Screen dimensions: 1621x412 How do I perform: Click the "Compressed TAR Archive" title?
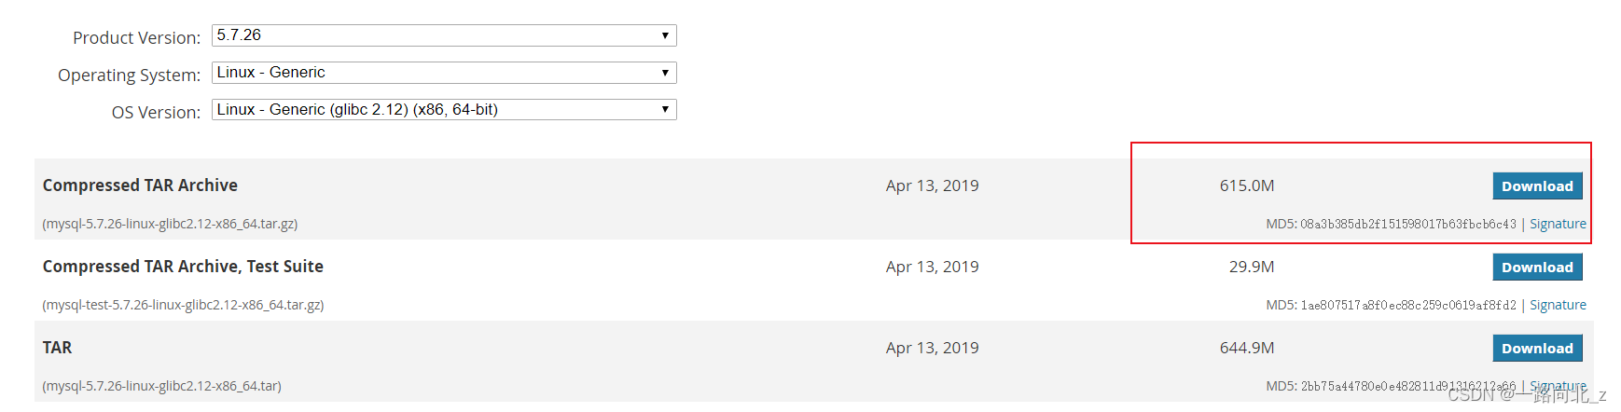point(140,185)
